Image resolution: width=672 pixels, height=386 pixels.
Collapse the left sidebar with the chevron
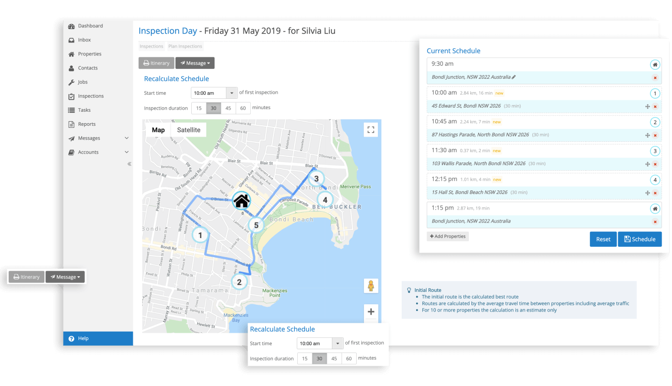[129, 164]
